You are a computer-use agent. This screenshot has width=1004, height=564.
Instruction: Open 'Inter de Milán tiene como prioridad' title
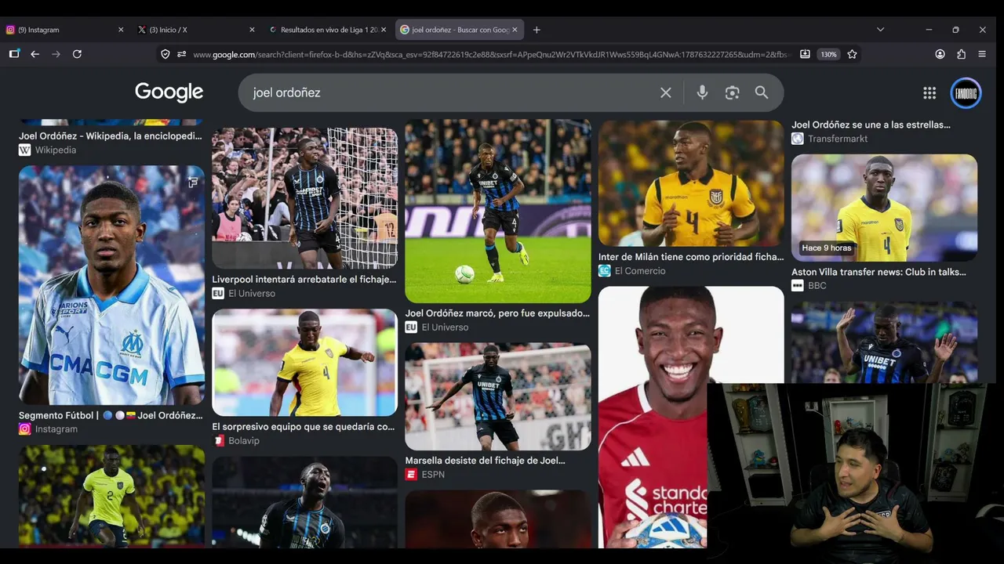691,257
